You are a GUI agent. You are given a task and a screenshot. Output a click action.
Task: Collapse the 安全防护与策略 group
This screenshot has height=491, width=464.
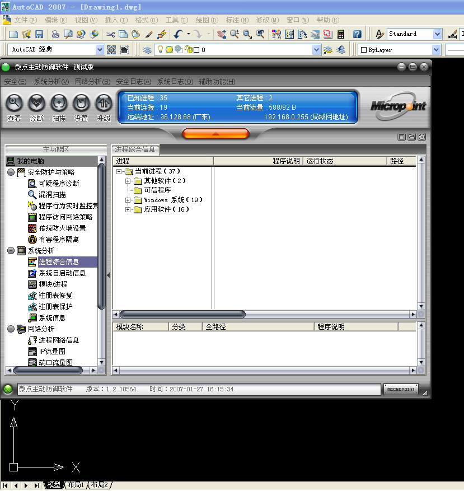(11, 172)
